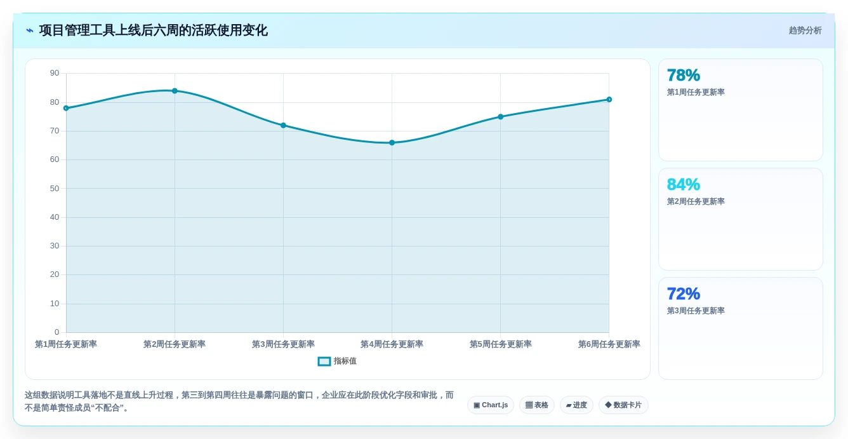Click the 第6周任务更新率 x-axis label
This screenshot has width=848, height=439.
click(609, 344)
